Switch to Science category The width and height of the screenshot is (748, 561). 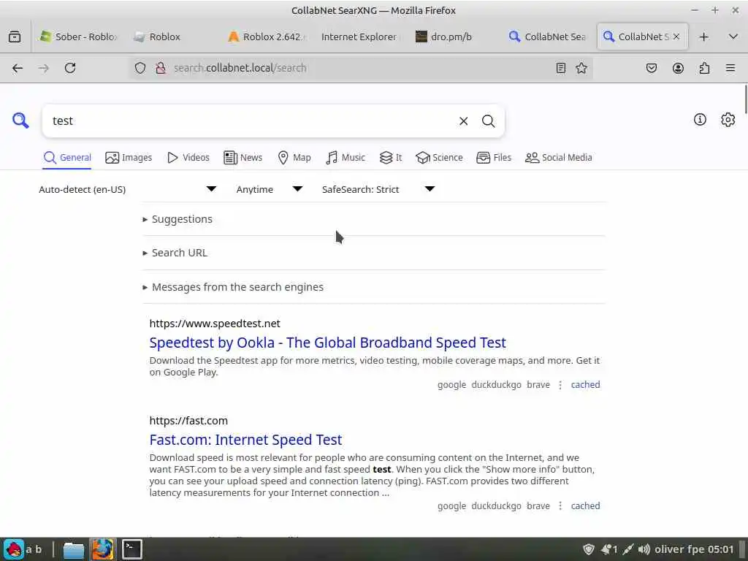tap(439, 158)
